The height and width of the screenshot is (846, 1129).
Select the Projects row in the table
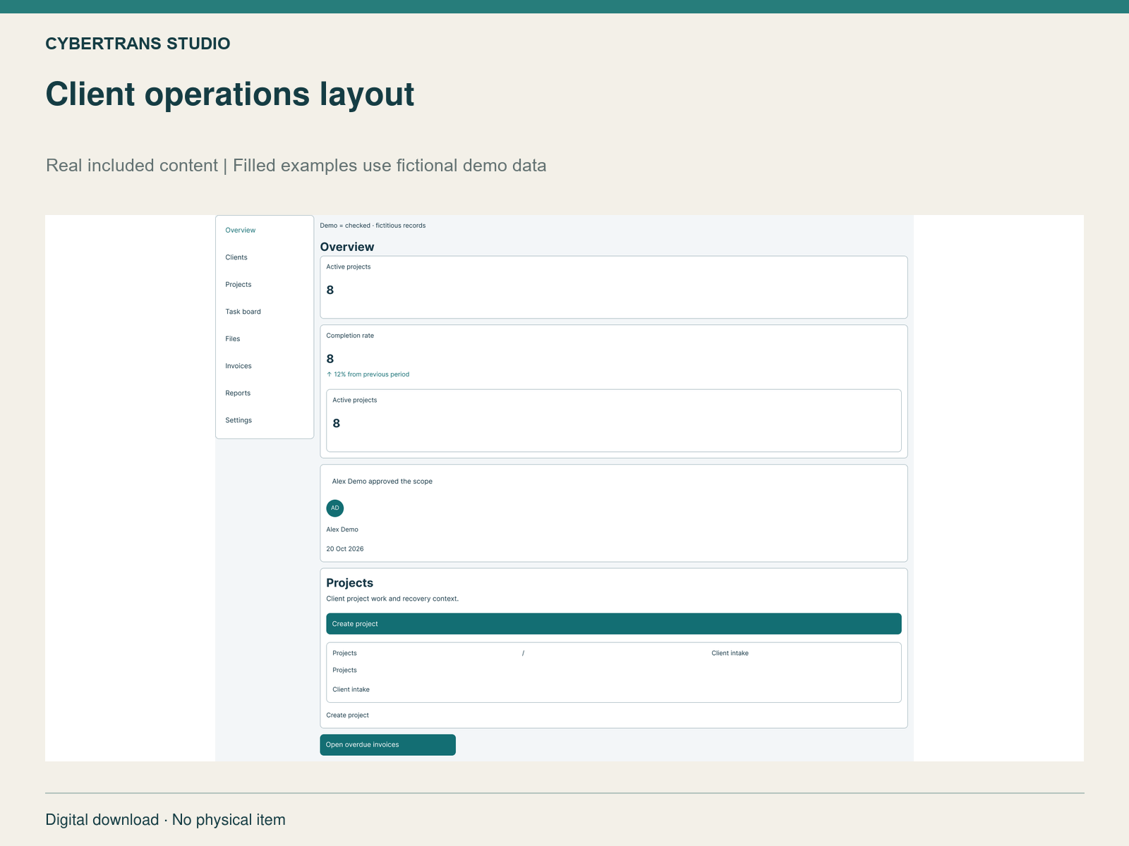344,670
